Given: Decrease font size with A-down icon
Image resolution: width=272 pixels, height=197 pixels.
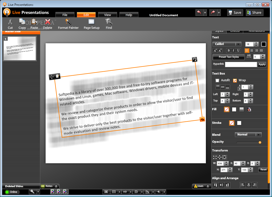Looking at the screenshot, I should coord(220,51).
